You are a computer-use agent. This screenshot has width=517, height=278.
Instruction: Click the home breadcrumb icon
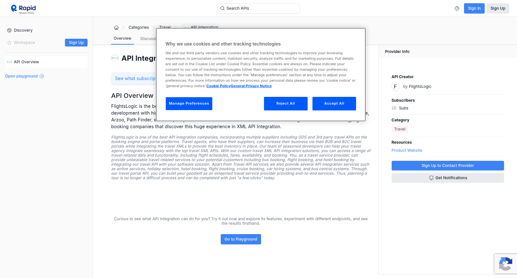click(x=116, y=27)
